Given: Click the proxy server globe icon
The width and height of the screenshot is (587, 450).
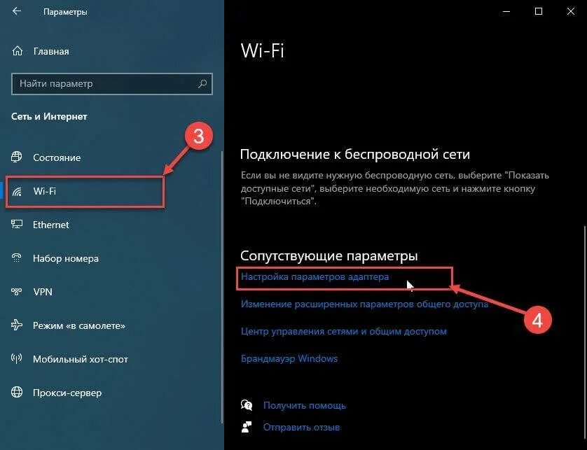Looking at the screenshot, I should click(17, 393).
